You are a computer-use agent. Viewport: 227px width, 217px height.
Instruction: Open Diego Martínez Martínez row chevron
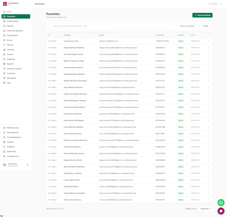[209, 47]
